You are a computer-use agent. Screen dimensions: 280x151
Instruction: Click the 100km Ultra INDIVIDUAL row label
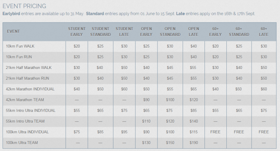[x=27, y=132]
